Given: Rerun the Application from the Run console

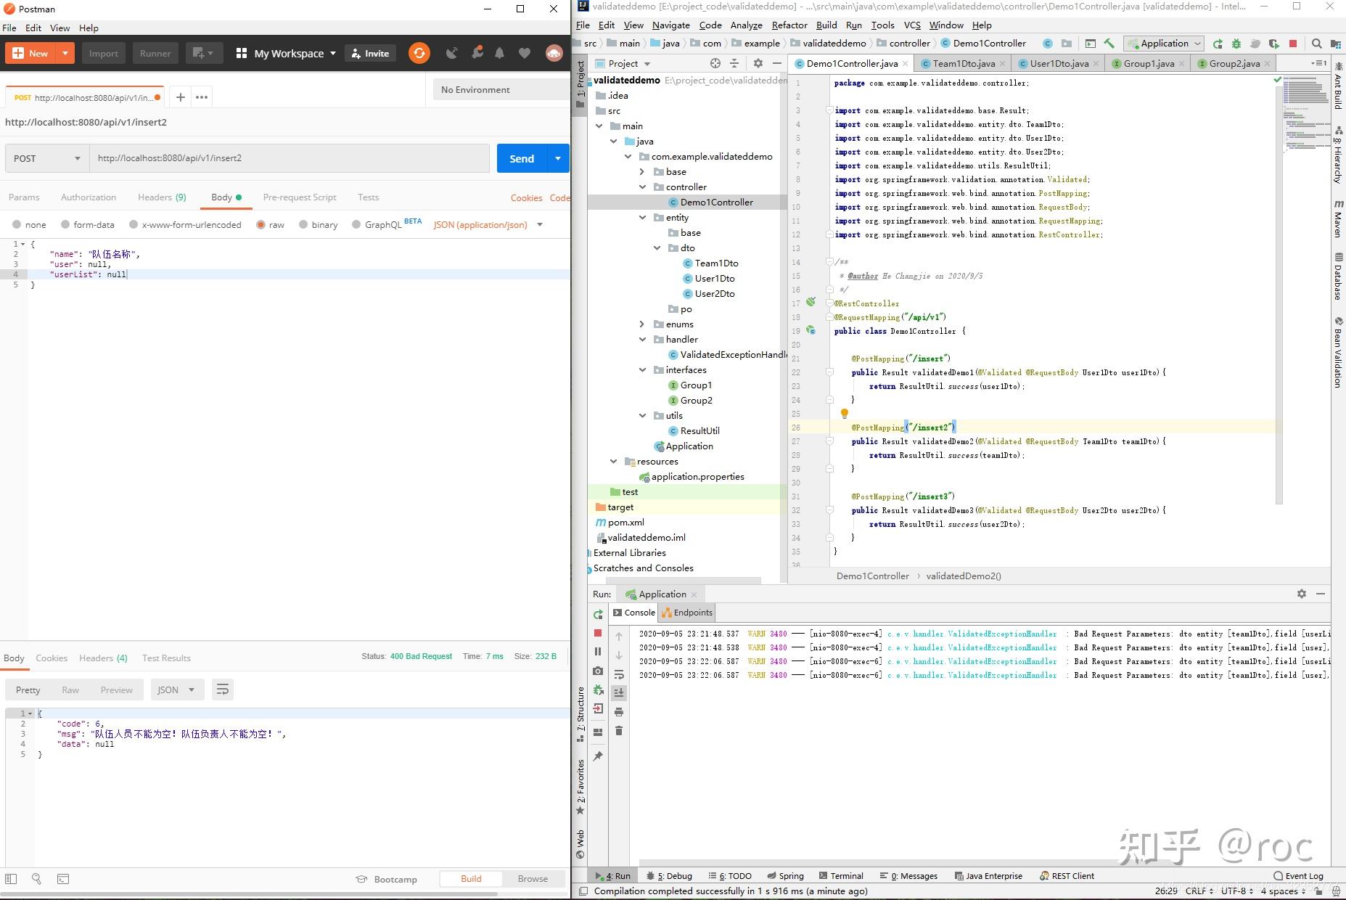Looking at the screenshot, I should coord(598,614).
